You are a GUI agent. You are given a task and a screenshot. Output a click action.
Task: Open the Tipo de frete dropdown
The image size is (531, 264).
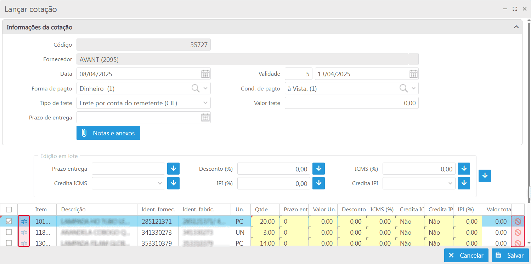[x=205, y=103]
